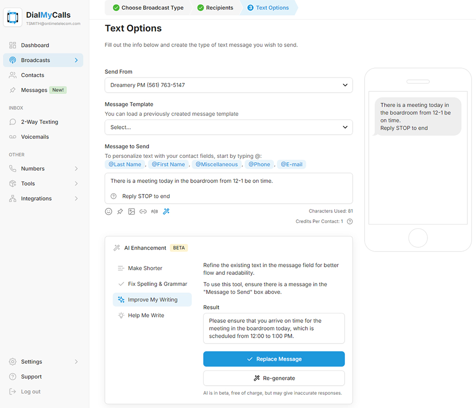This screenshot has height=408, width=476.
Task: Toggle the AI magic wand icon
Action: 166,212
